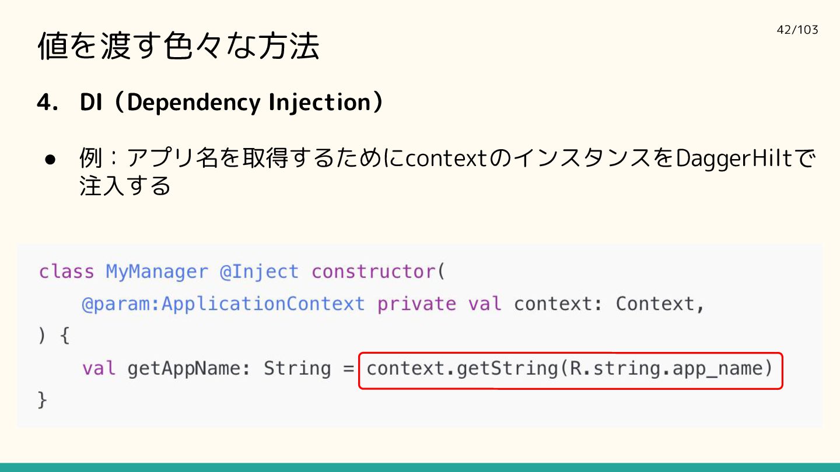
Task: Click the text 注入する on second line
Action: (x=125, y=186)
